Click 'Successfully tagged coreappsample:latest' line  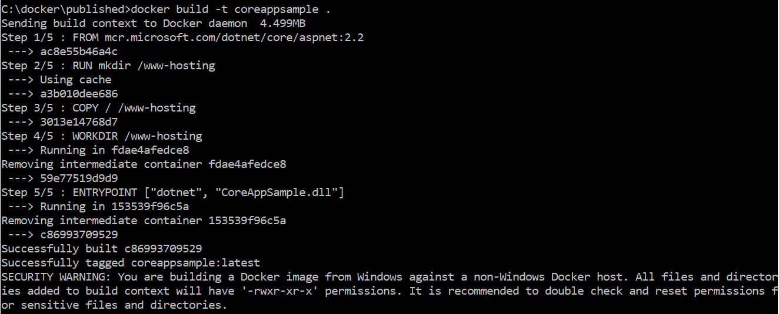(131, 263)
